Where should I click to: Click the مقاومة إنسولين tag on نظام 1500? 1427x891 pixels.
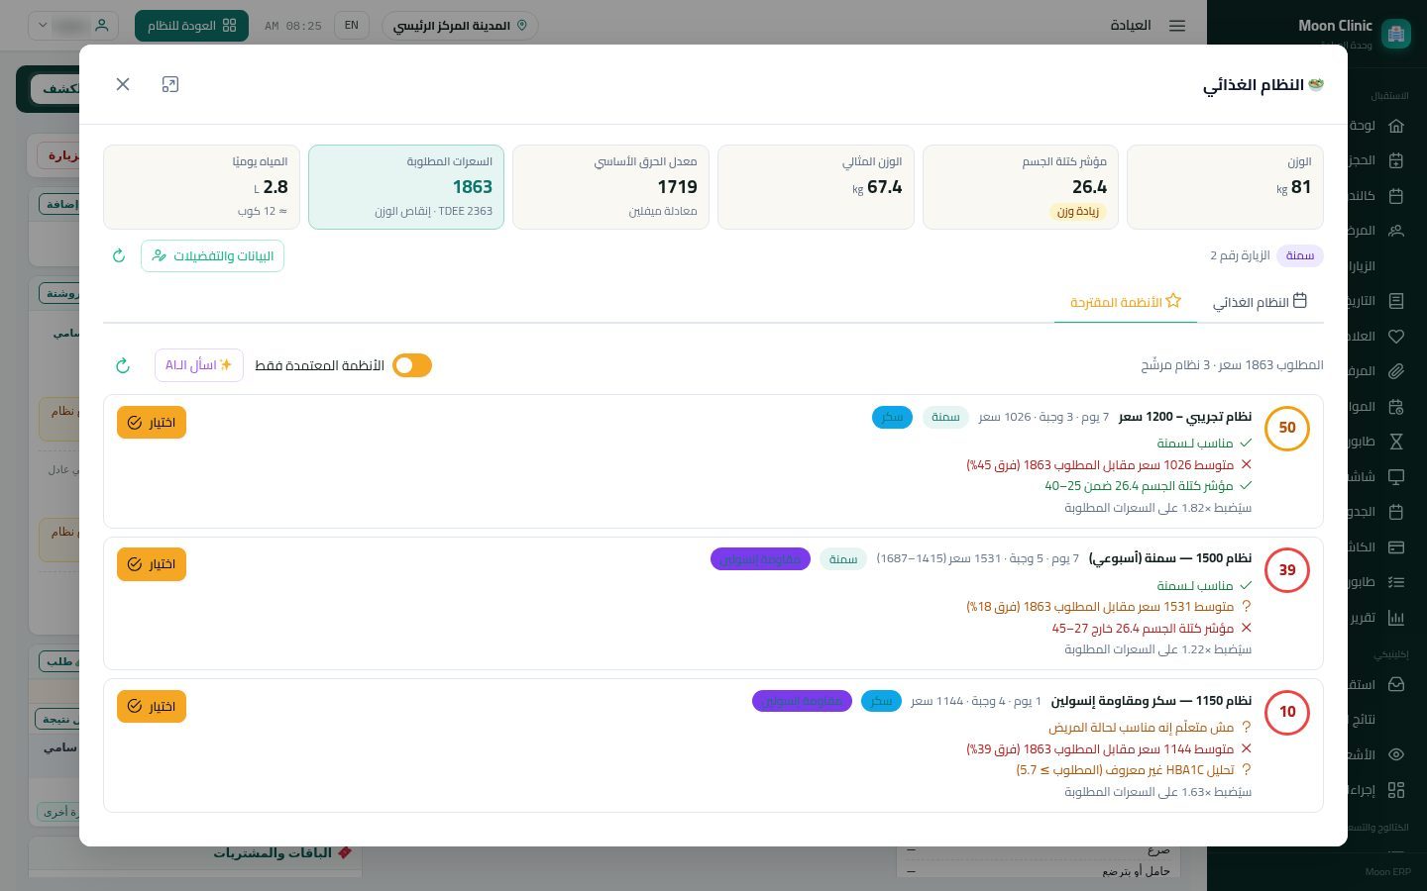(760, 559)
